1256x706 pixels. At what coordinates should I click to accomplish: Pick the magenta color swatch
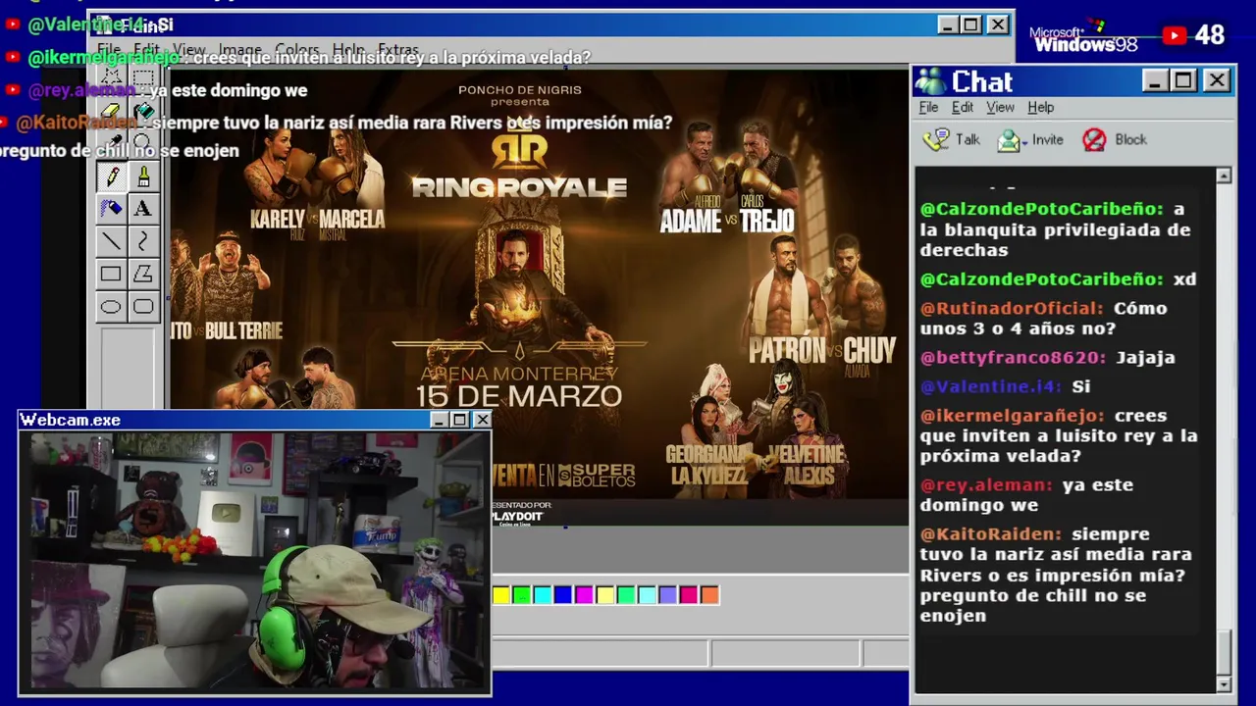tap(584, 594)
